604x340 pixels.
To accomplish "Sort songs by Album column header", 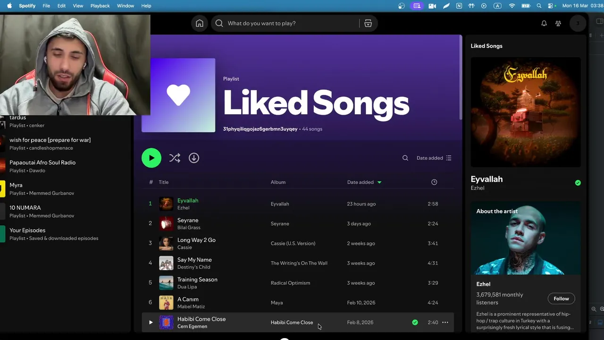I will tap(278, 182).
